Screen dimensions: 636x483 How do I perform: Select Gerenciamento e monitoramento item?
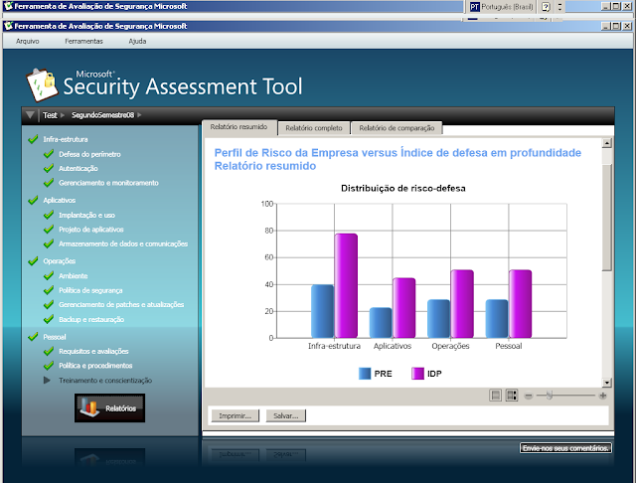(108, 183)
